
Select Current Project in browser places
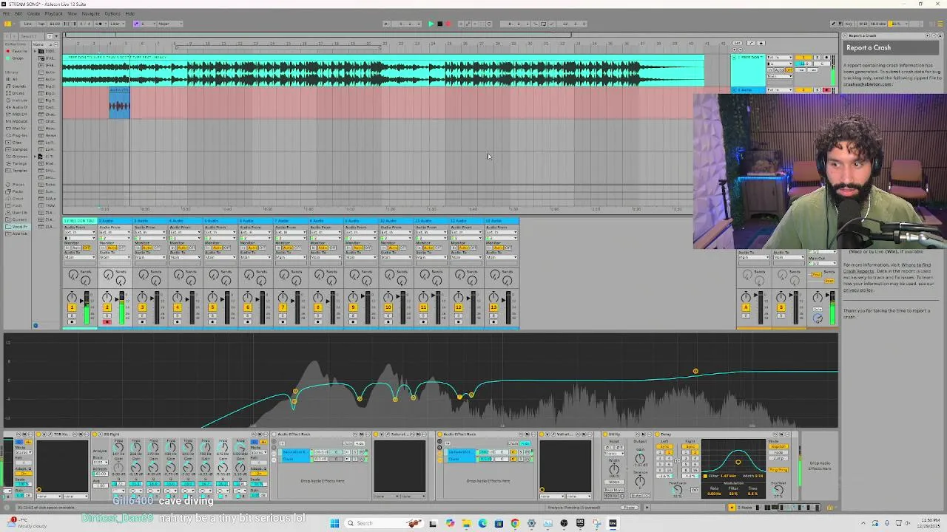pyautogui.click(x=18, y=219)
